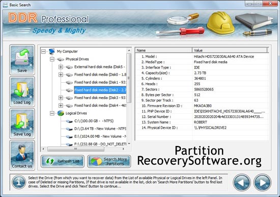Click the Name column header
Viewport: 280px width, 197px height.
163,51
